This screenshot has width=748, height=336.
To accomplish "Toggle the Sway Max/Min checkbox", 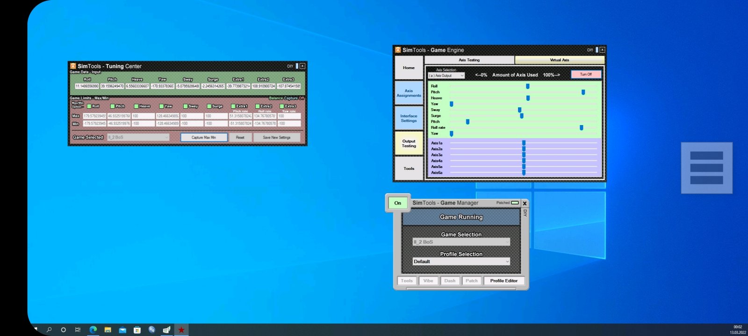I will 185,106.
